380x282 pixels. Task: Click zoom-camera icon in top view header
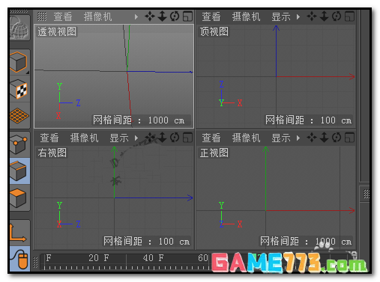(x=325, y=16)
